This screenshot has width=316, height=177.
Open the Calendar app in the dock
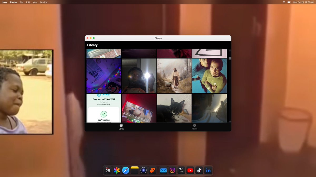pyautogui.click(x=108, y=170)
